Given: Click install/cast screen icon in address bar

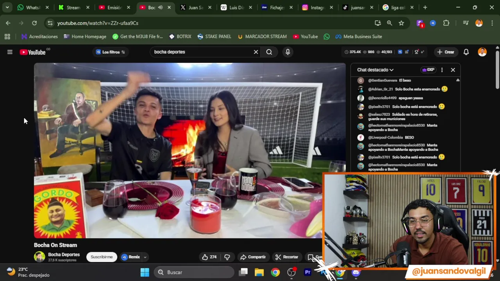Looking at the screenshot, I should coord(378,23).
